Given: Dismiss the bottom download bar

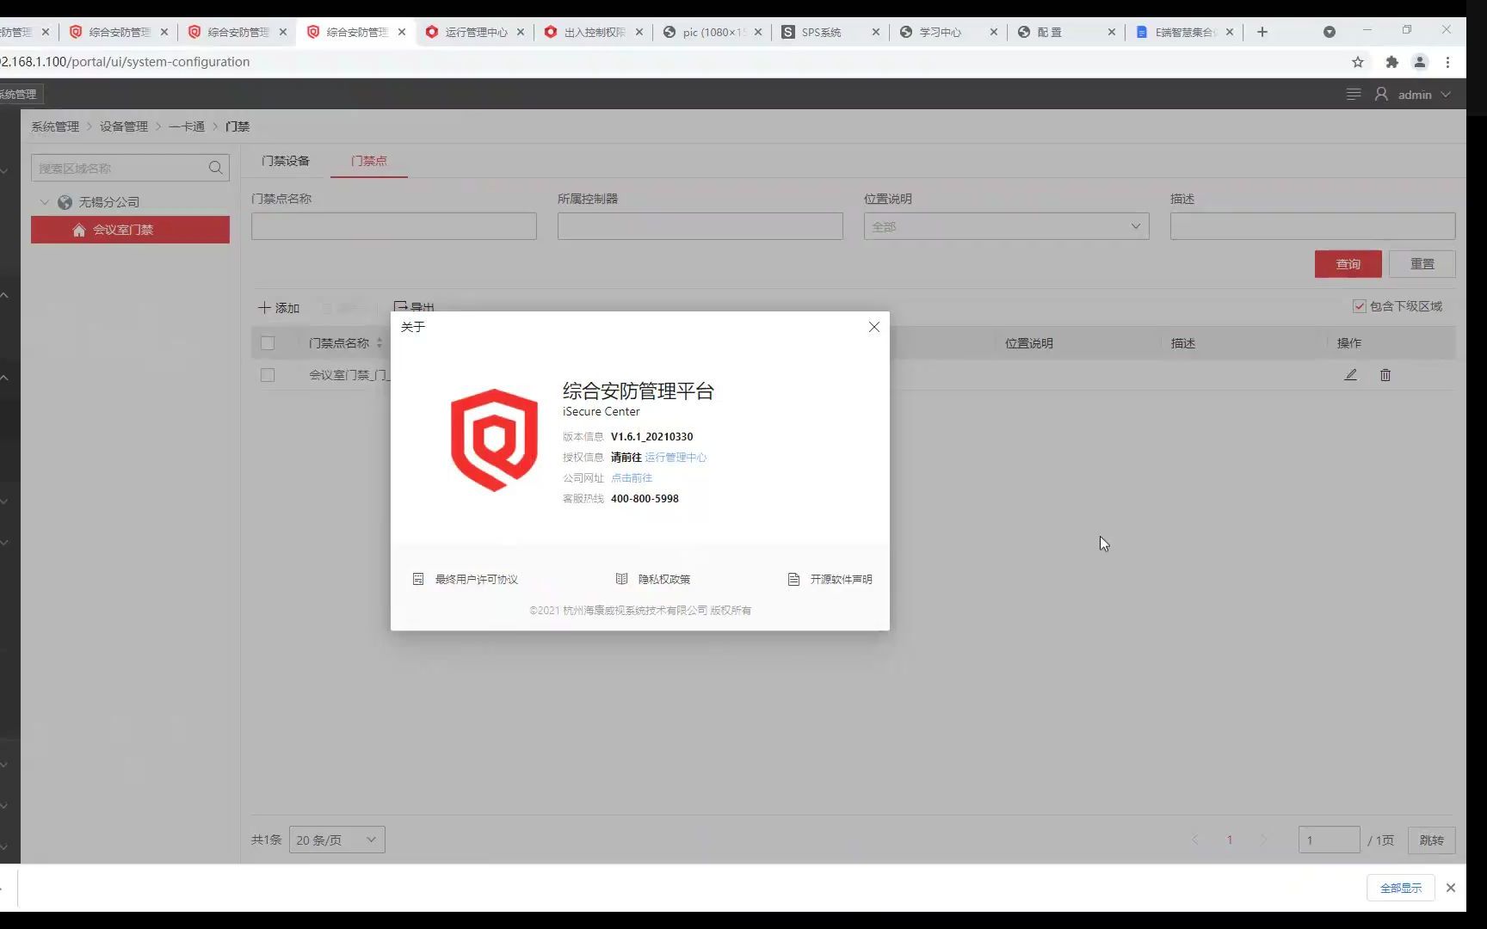Looking at the screenshot, I should (x=1451, y=888).
